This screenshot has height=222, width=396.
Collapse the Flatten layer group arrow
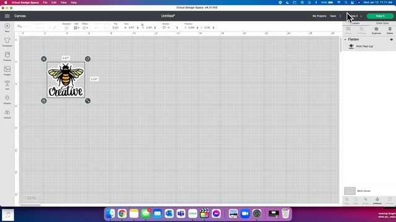click(345, 39)
